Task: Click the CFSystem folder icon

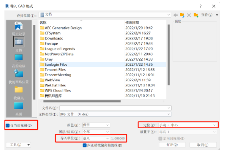Action: click(42, 33)
